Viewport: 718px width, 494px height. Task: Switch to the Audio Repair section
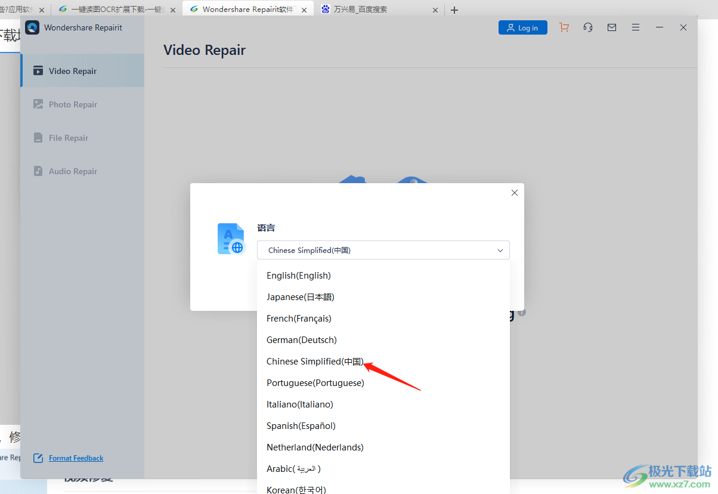pos(82,171)
